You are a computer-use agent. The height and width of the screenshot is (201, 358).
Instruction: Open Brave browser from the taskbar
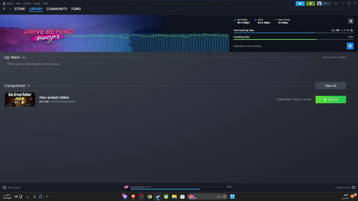133,197
